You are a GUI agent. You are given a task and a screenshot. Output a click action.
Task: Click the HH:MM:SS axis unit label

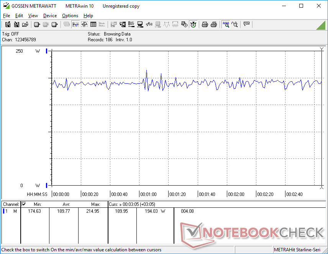click(37, 194)
